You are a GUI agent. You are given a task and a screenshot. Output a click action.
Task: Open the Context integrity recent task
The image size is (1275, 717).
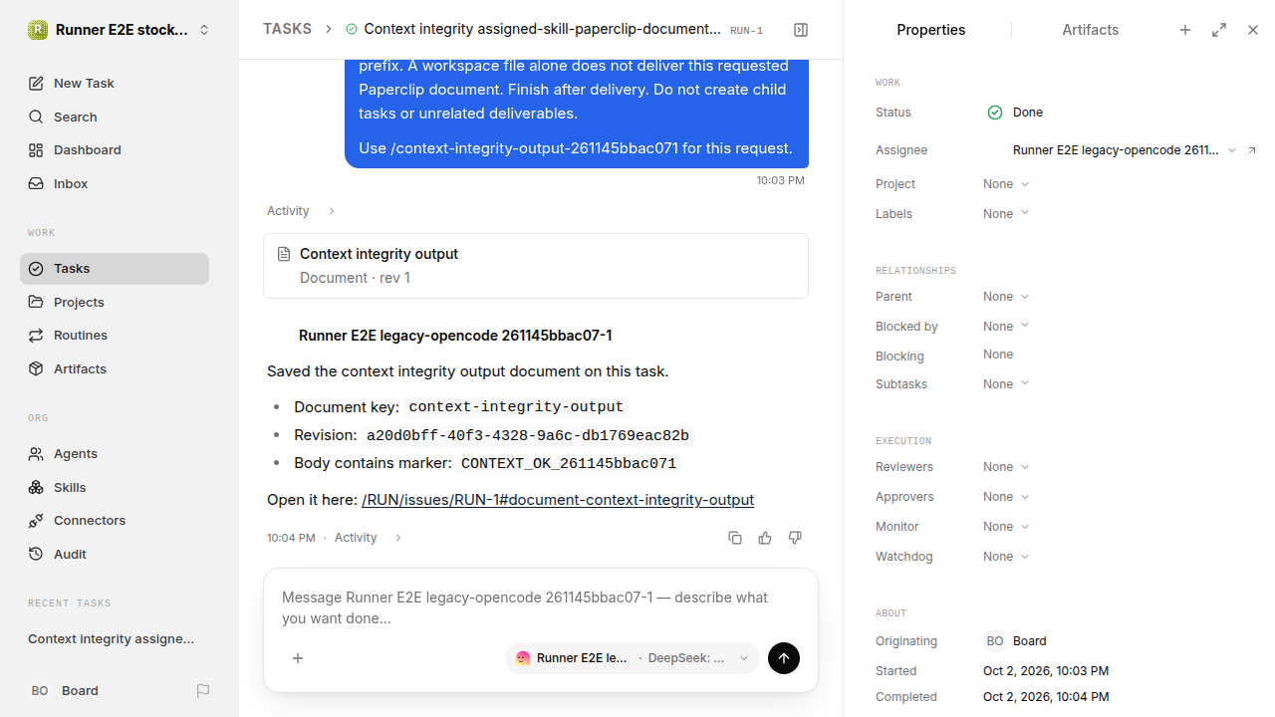(x=112, y=639)
